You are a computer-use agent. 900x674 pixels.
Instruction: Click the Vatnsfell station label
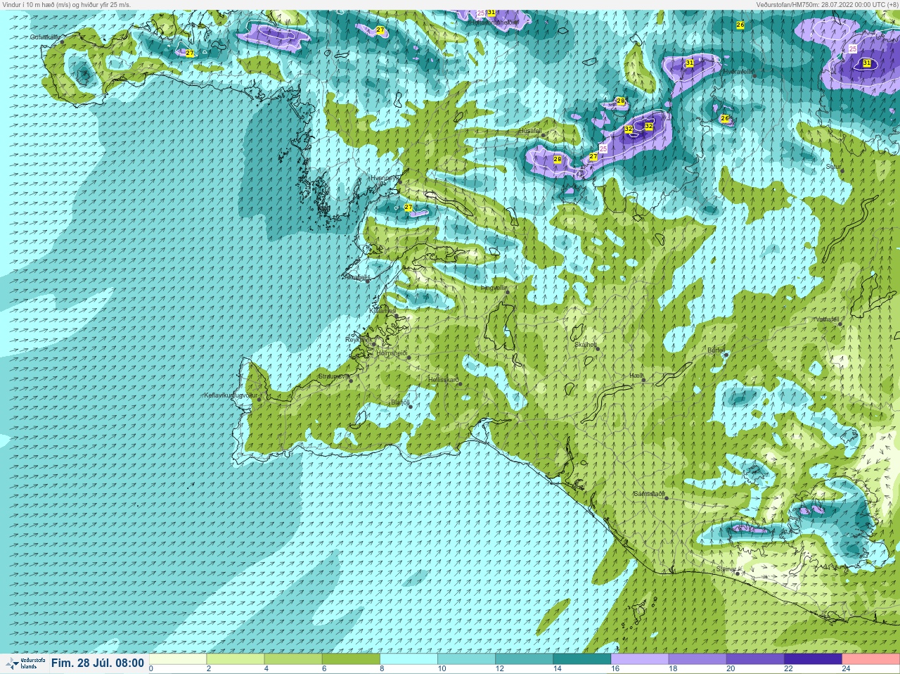[827, 319]
